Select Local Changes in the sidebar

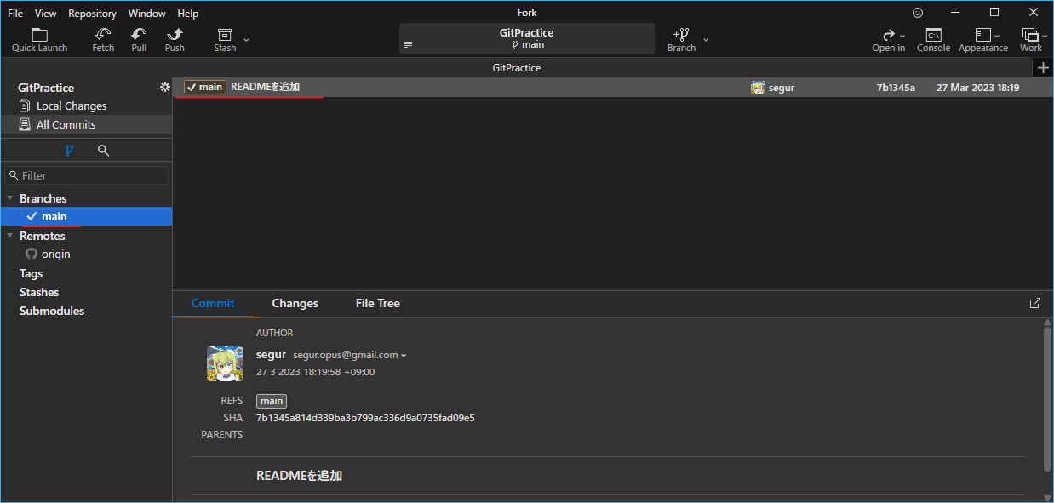pyautogui.click(x=86, y=106)
